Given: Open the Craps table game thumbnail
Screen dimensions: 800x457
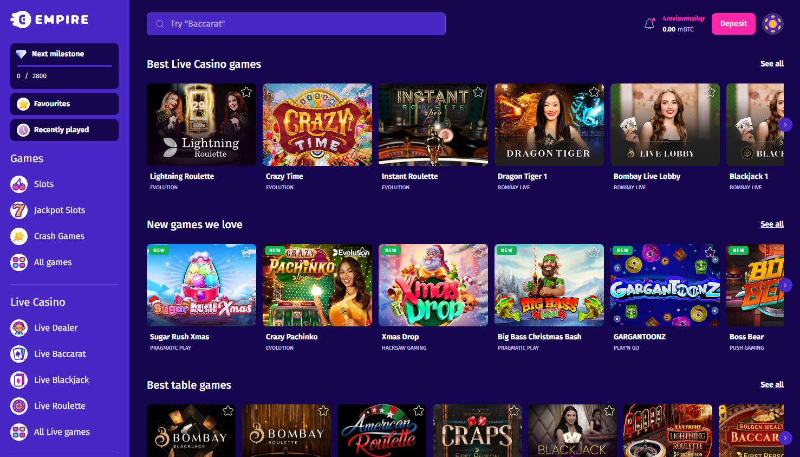Looking at the screenshot, I should coord(477,431).
